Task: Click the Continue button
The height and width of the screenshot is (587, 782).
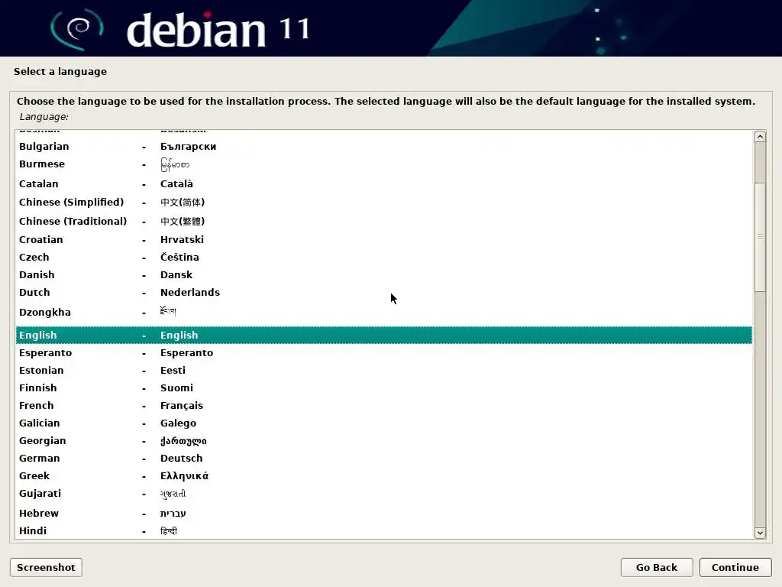Action: tap(735, 567)
